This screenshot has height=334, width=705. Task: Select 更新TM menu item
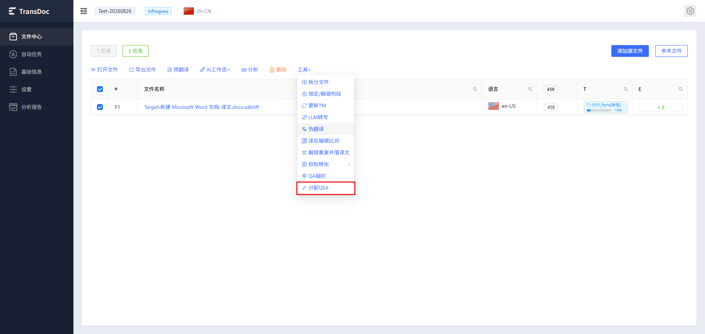point(326,106)
